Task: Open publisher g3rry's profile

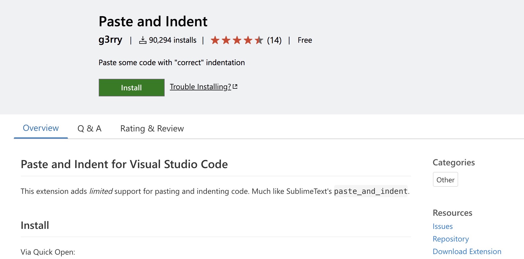Action: [x=110, y=40]
